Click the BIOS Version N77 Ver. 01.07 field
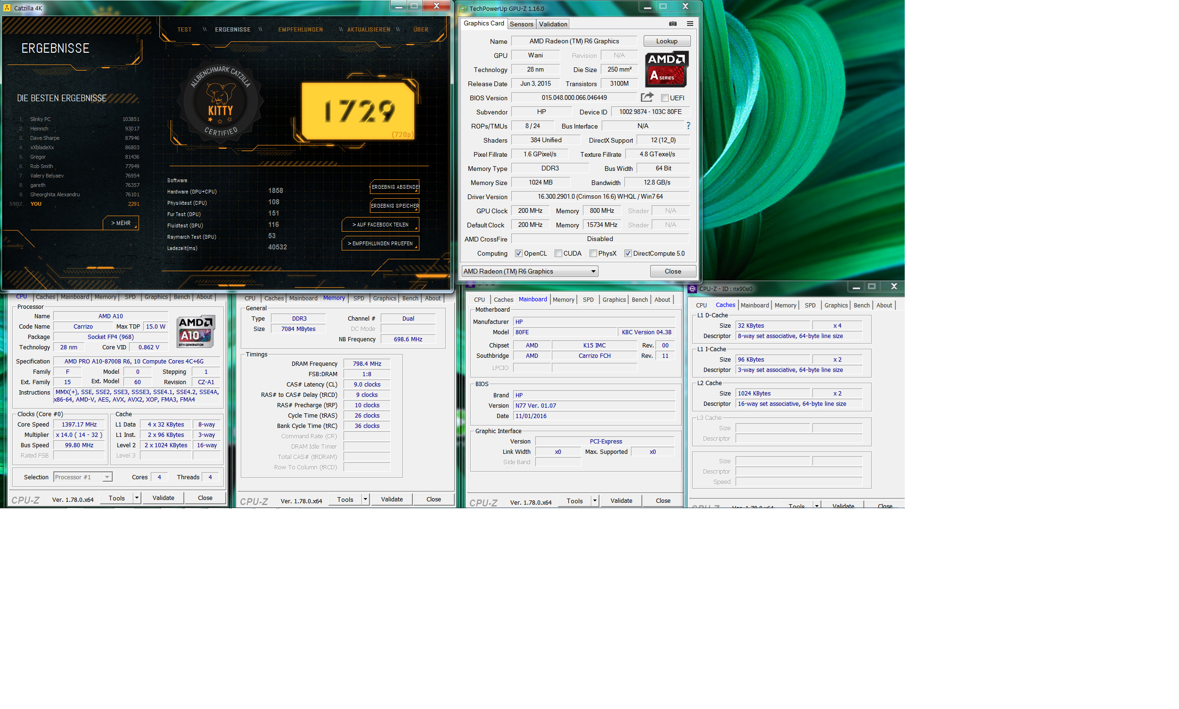This screenshot has height=709, width=1179. 594,406
